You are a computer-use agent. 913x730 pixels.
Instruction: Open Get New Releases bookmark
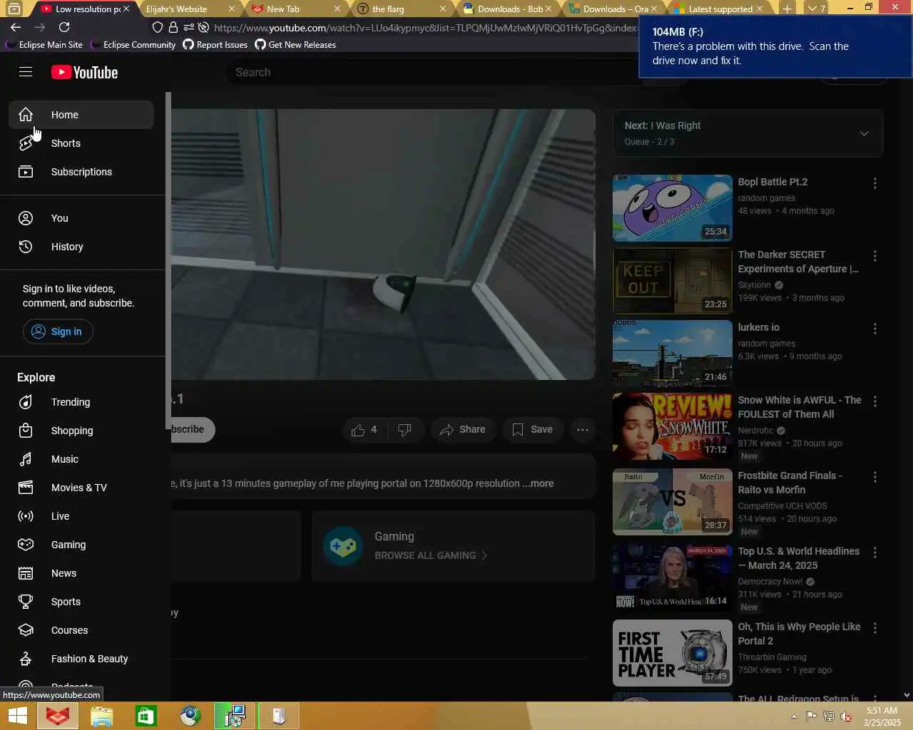click(x=295, y=44)
